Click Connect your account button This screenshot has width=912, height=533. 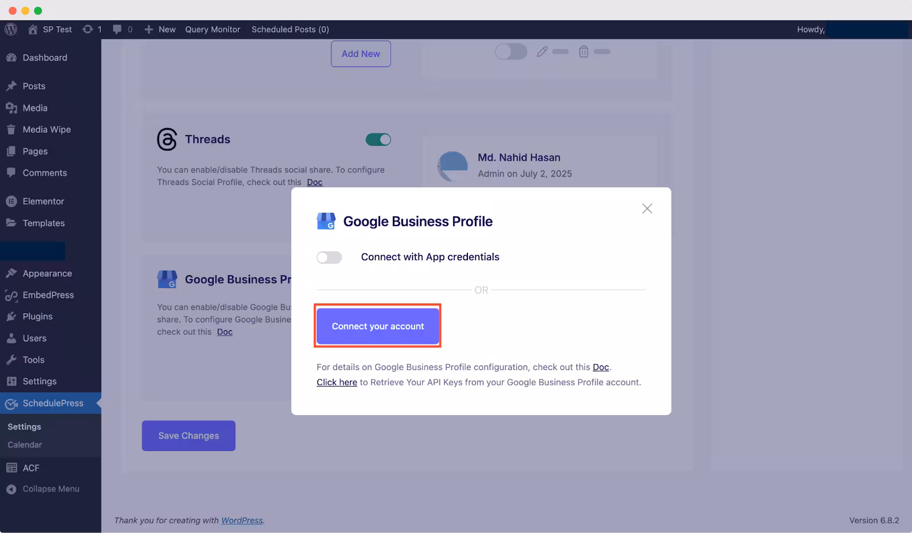[x=378, y=326]
